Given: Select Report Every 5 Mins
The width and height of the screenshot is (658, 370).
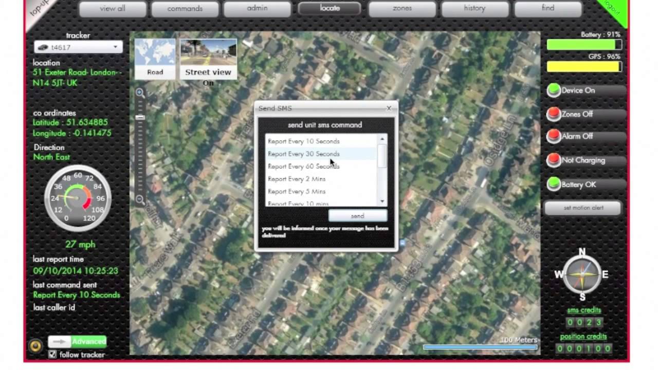Looking at the screenshot, I should pos(321,191).
